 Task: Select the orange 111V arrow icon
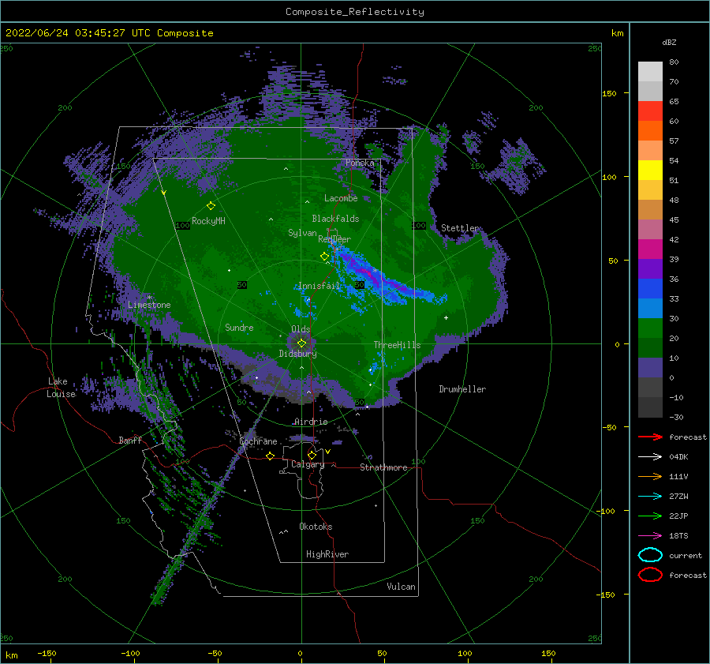pyautogui.click(x=650, y=476)
